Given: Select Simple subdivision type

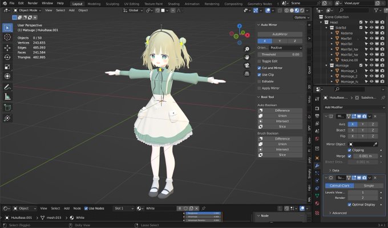Looking at the screenshot, I should 369,186.
